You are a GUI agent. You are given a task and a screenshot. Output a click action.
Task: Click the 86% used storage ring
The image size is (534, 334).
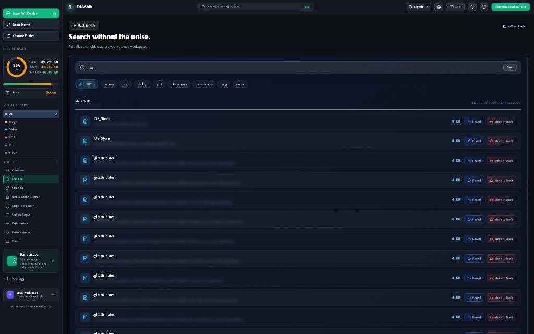[x=16, y=67]
